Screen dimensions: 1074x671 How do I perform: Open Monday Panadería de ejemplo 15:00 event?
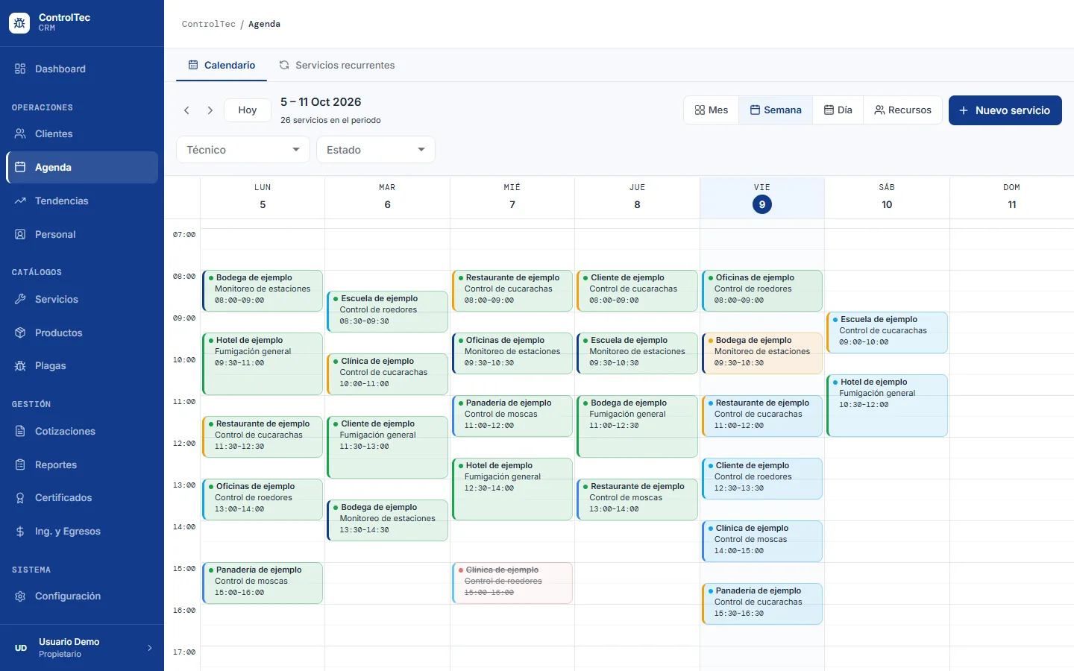click(263, 583)
